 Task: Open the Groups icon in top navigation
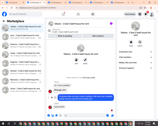93,14
